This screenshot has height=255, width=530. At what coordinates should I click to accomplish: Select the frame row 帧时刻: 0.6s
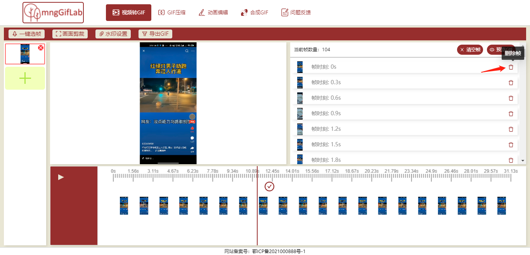[405, 98]
